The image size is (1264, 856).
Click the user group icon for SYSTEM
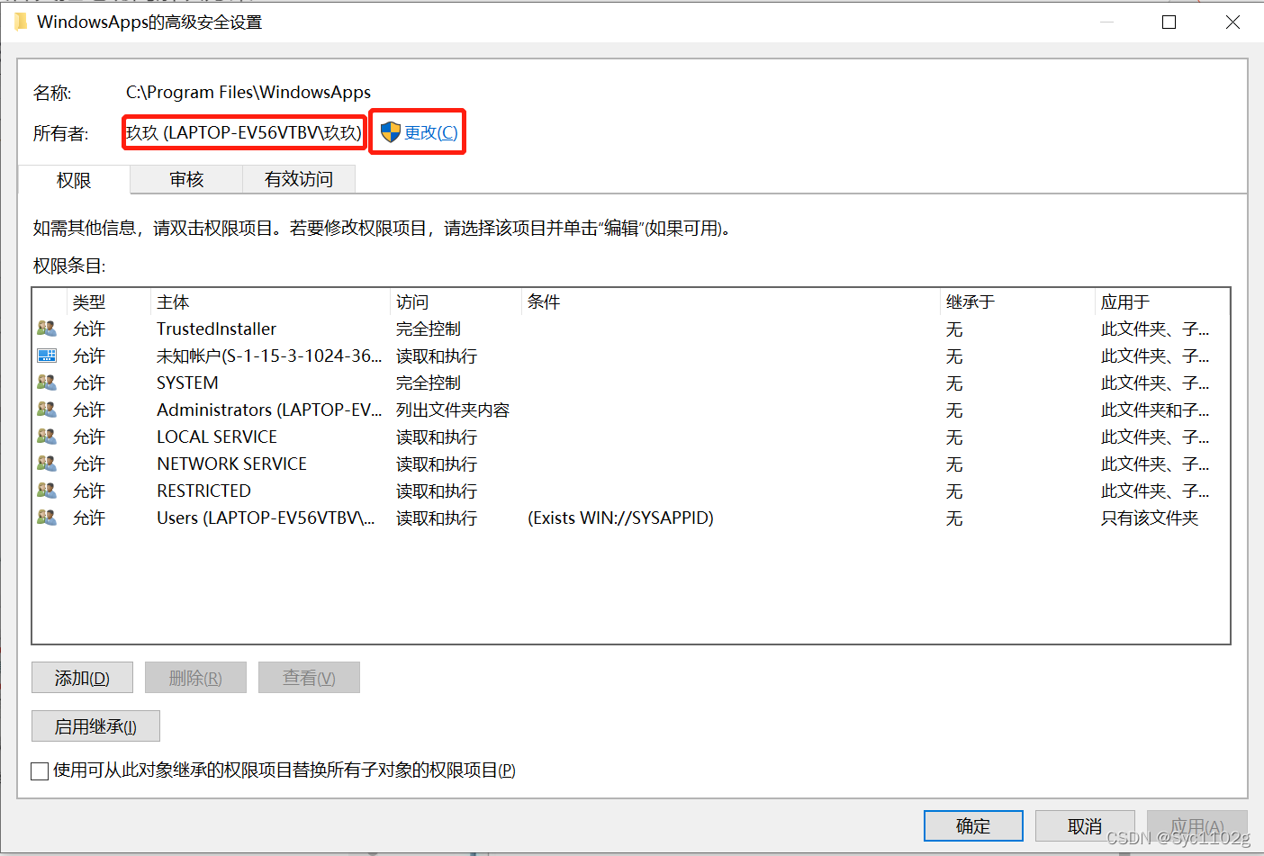[x=47, y=383]
